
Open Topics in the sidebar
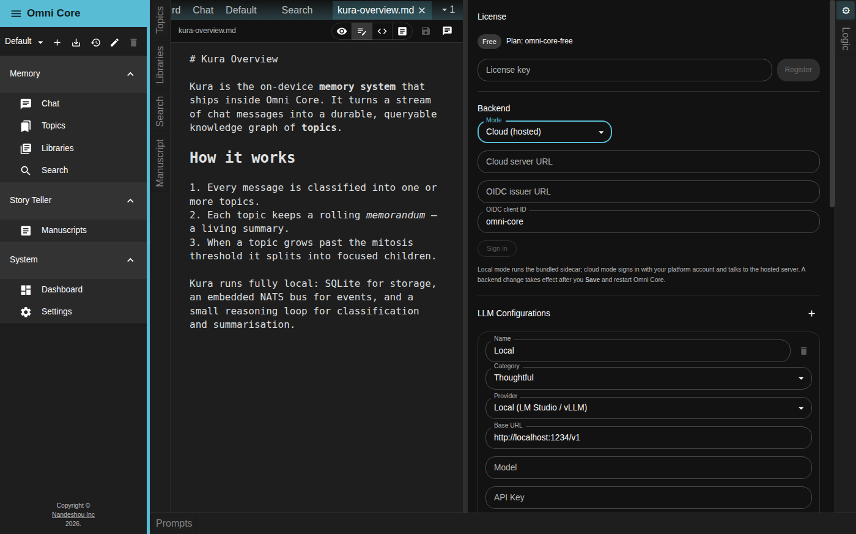point(73,125)
